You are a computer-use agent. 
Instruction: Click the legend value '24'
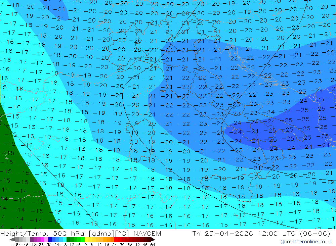(115, 245)
